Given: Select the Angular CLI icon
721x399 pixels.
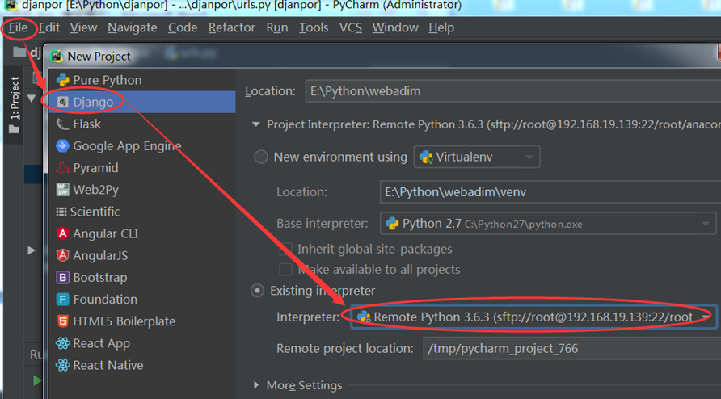Looking at the screenshot, I should click(x=62, y=233).
